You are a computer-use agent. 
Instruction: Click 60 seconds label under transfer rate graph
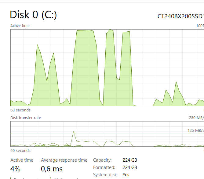[x=20, y=151]
